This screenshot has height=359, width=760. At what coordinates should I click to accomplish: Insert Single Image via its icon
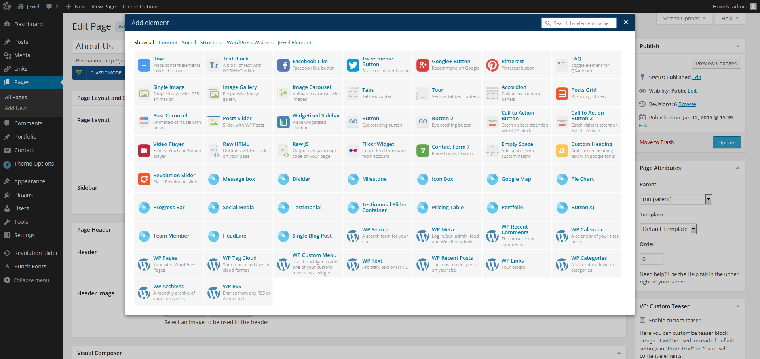(144, 93)
